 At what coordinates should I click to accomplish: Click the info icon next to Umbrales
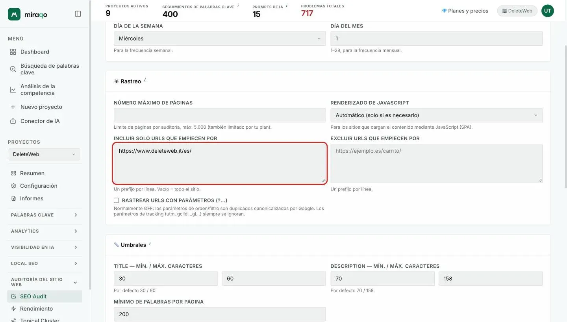coord(150,244)
